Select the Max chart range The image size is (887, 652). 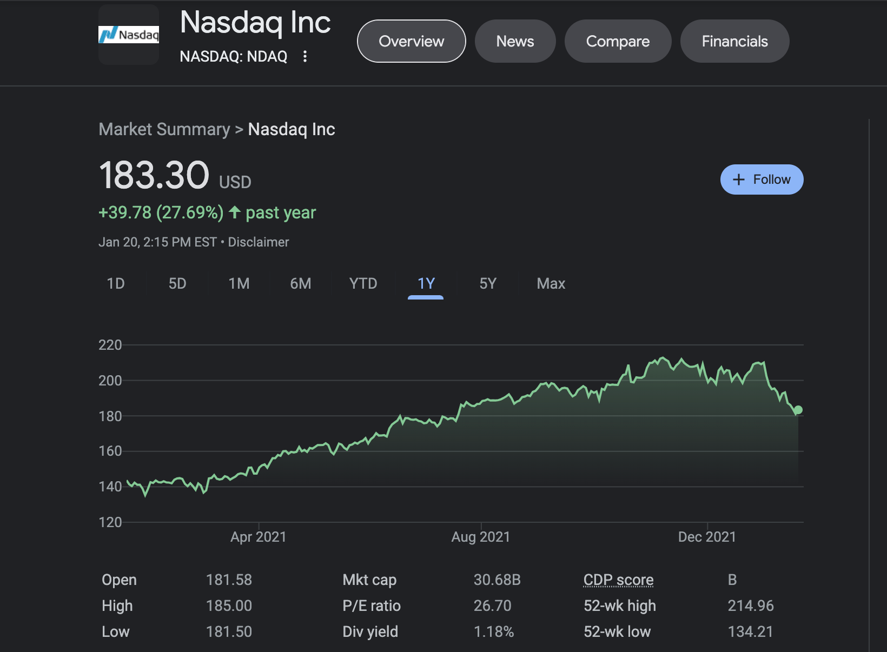pyautogui.click(x=551, y=283)
